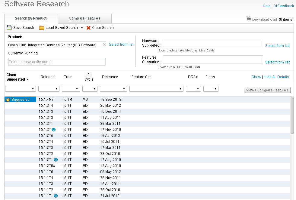The height and width of the screenshot is (200, 296).
Task: Open the Cisco Suggested filter dropdown
Action: (21, 89)
